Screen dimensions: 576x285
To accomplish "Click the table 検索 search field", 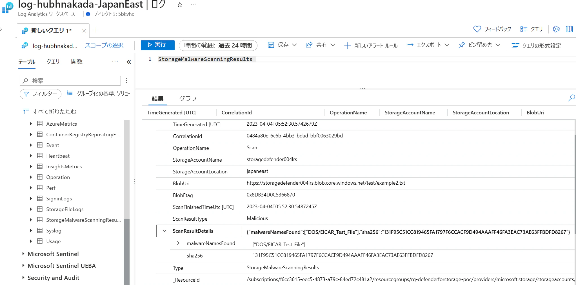I will 70,81.
